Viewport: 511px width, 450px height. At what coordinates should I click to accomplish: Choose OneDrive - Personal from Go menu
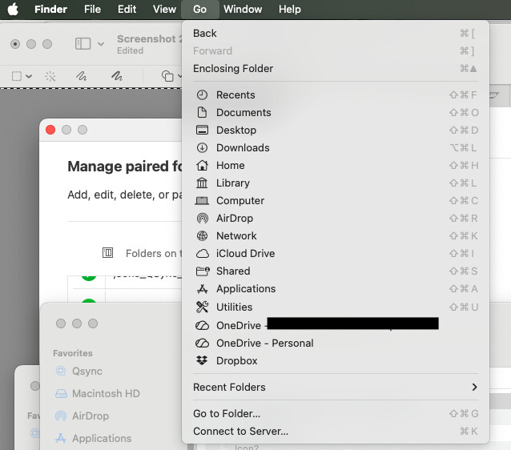264,344
